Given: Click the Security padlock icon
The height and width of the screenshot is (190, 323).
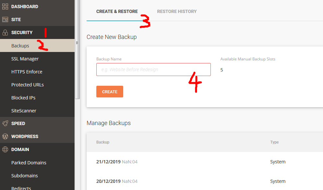Looking at the screenshot, I should click(5, 32).
